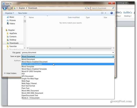The width and height of the screenshot is (137, 108).
Task: Choose Word 2003 XML Document option
Action: pos(68,93)
